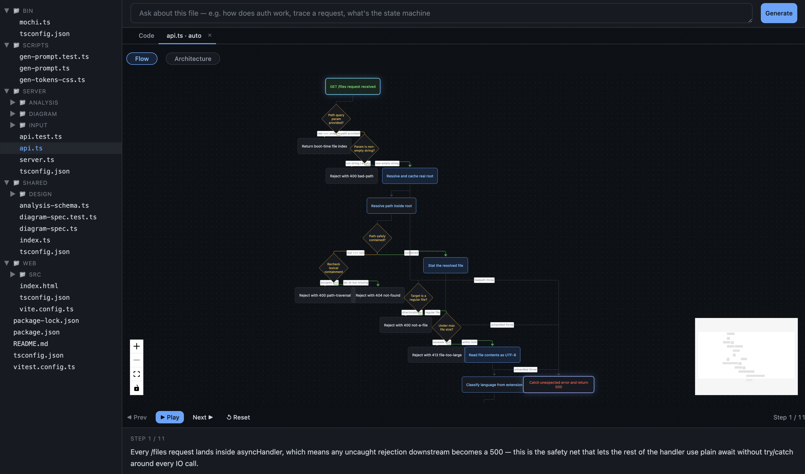The height and width of the screenshot is (474, 805).
Task: Collapse the BIN folder
Action: point(6,11)
